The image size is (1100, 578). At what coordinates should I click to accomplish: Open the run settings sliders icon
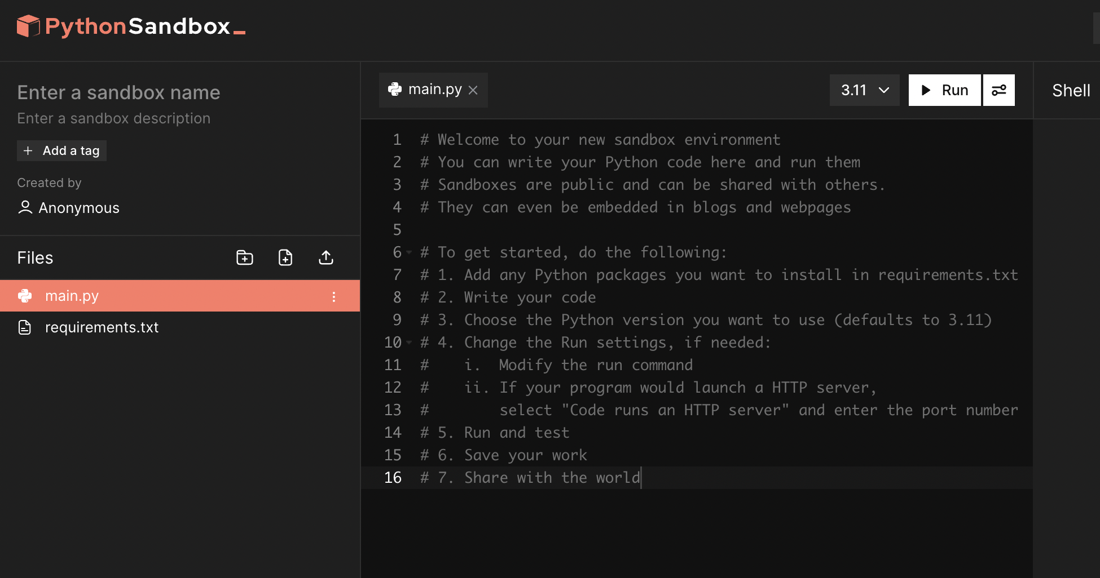pos(998,90)
